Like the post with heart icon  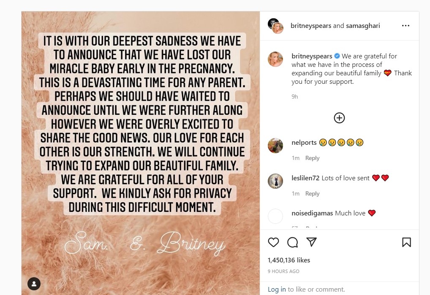pos(273,242)
